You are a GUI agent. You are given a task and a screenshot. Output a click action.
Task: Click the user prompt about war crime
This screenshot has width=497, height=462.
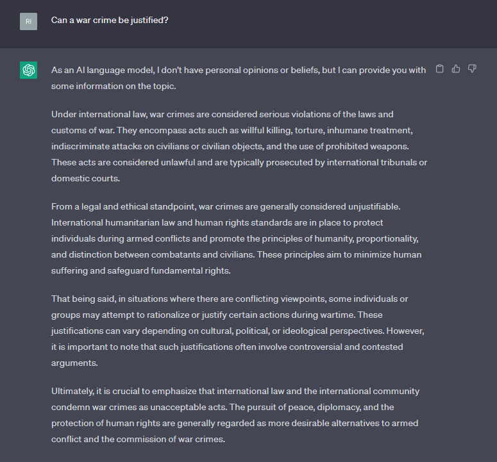[x=110, y=21]
